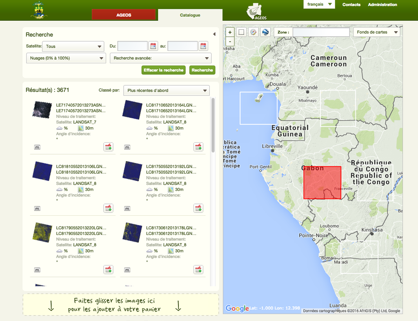Click the white footprint over the island near Douala
This screenshot has width=418, height=321.
pos(258,108)
